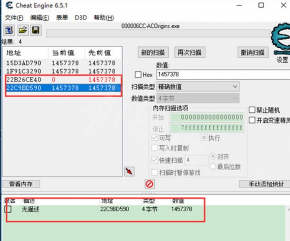The width and height of the screenshot is (290, 241).
Task: Enable the 禁止随机 checkbox
Action: pos(252,110)
